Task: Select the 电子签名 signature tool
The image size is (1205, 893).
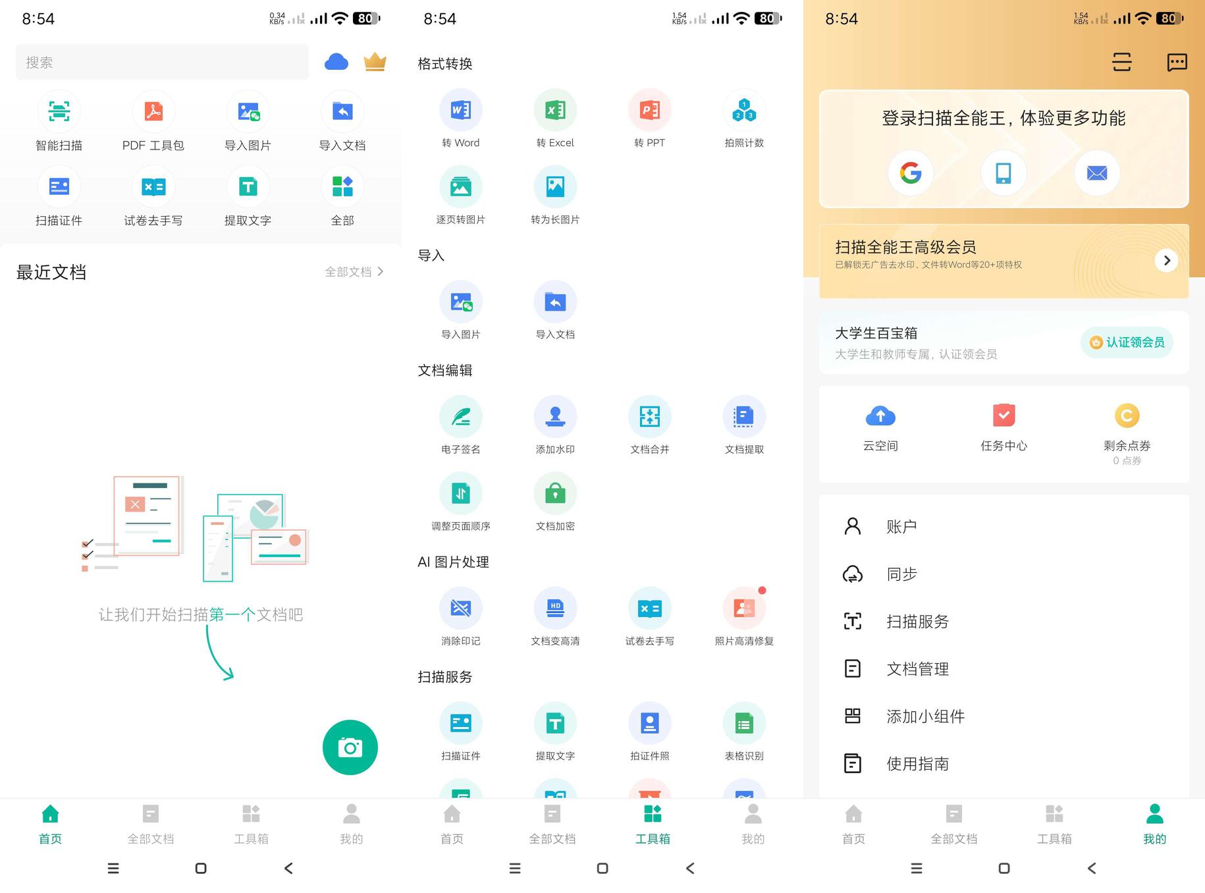Action: pos(460,417)
